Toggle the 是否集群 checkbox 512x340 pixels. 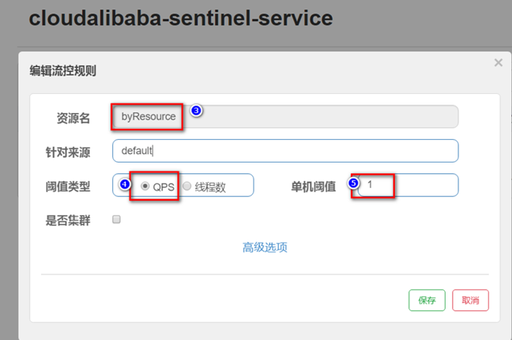click(117, 219)
